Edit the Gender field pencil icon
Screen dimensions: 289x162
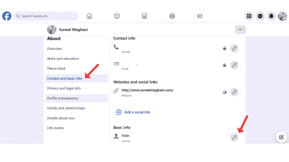click(x=234, y=137)
